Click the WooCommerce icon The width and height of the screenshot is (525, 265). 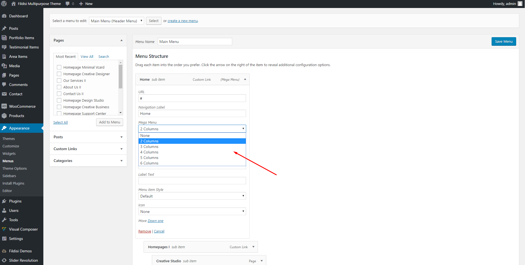[x=4, y=106]
